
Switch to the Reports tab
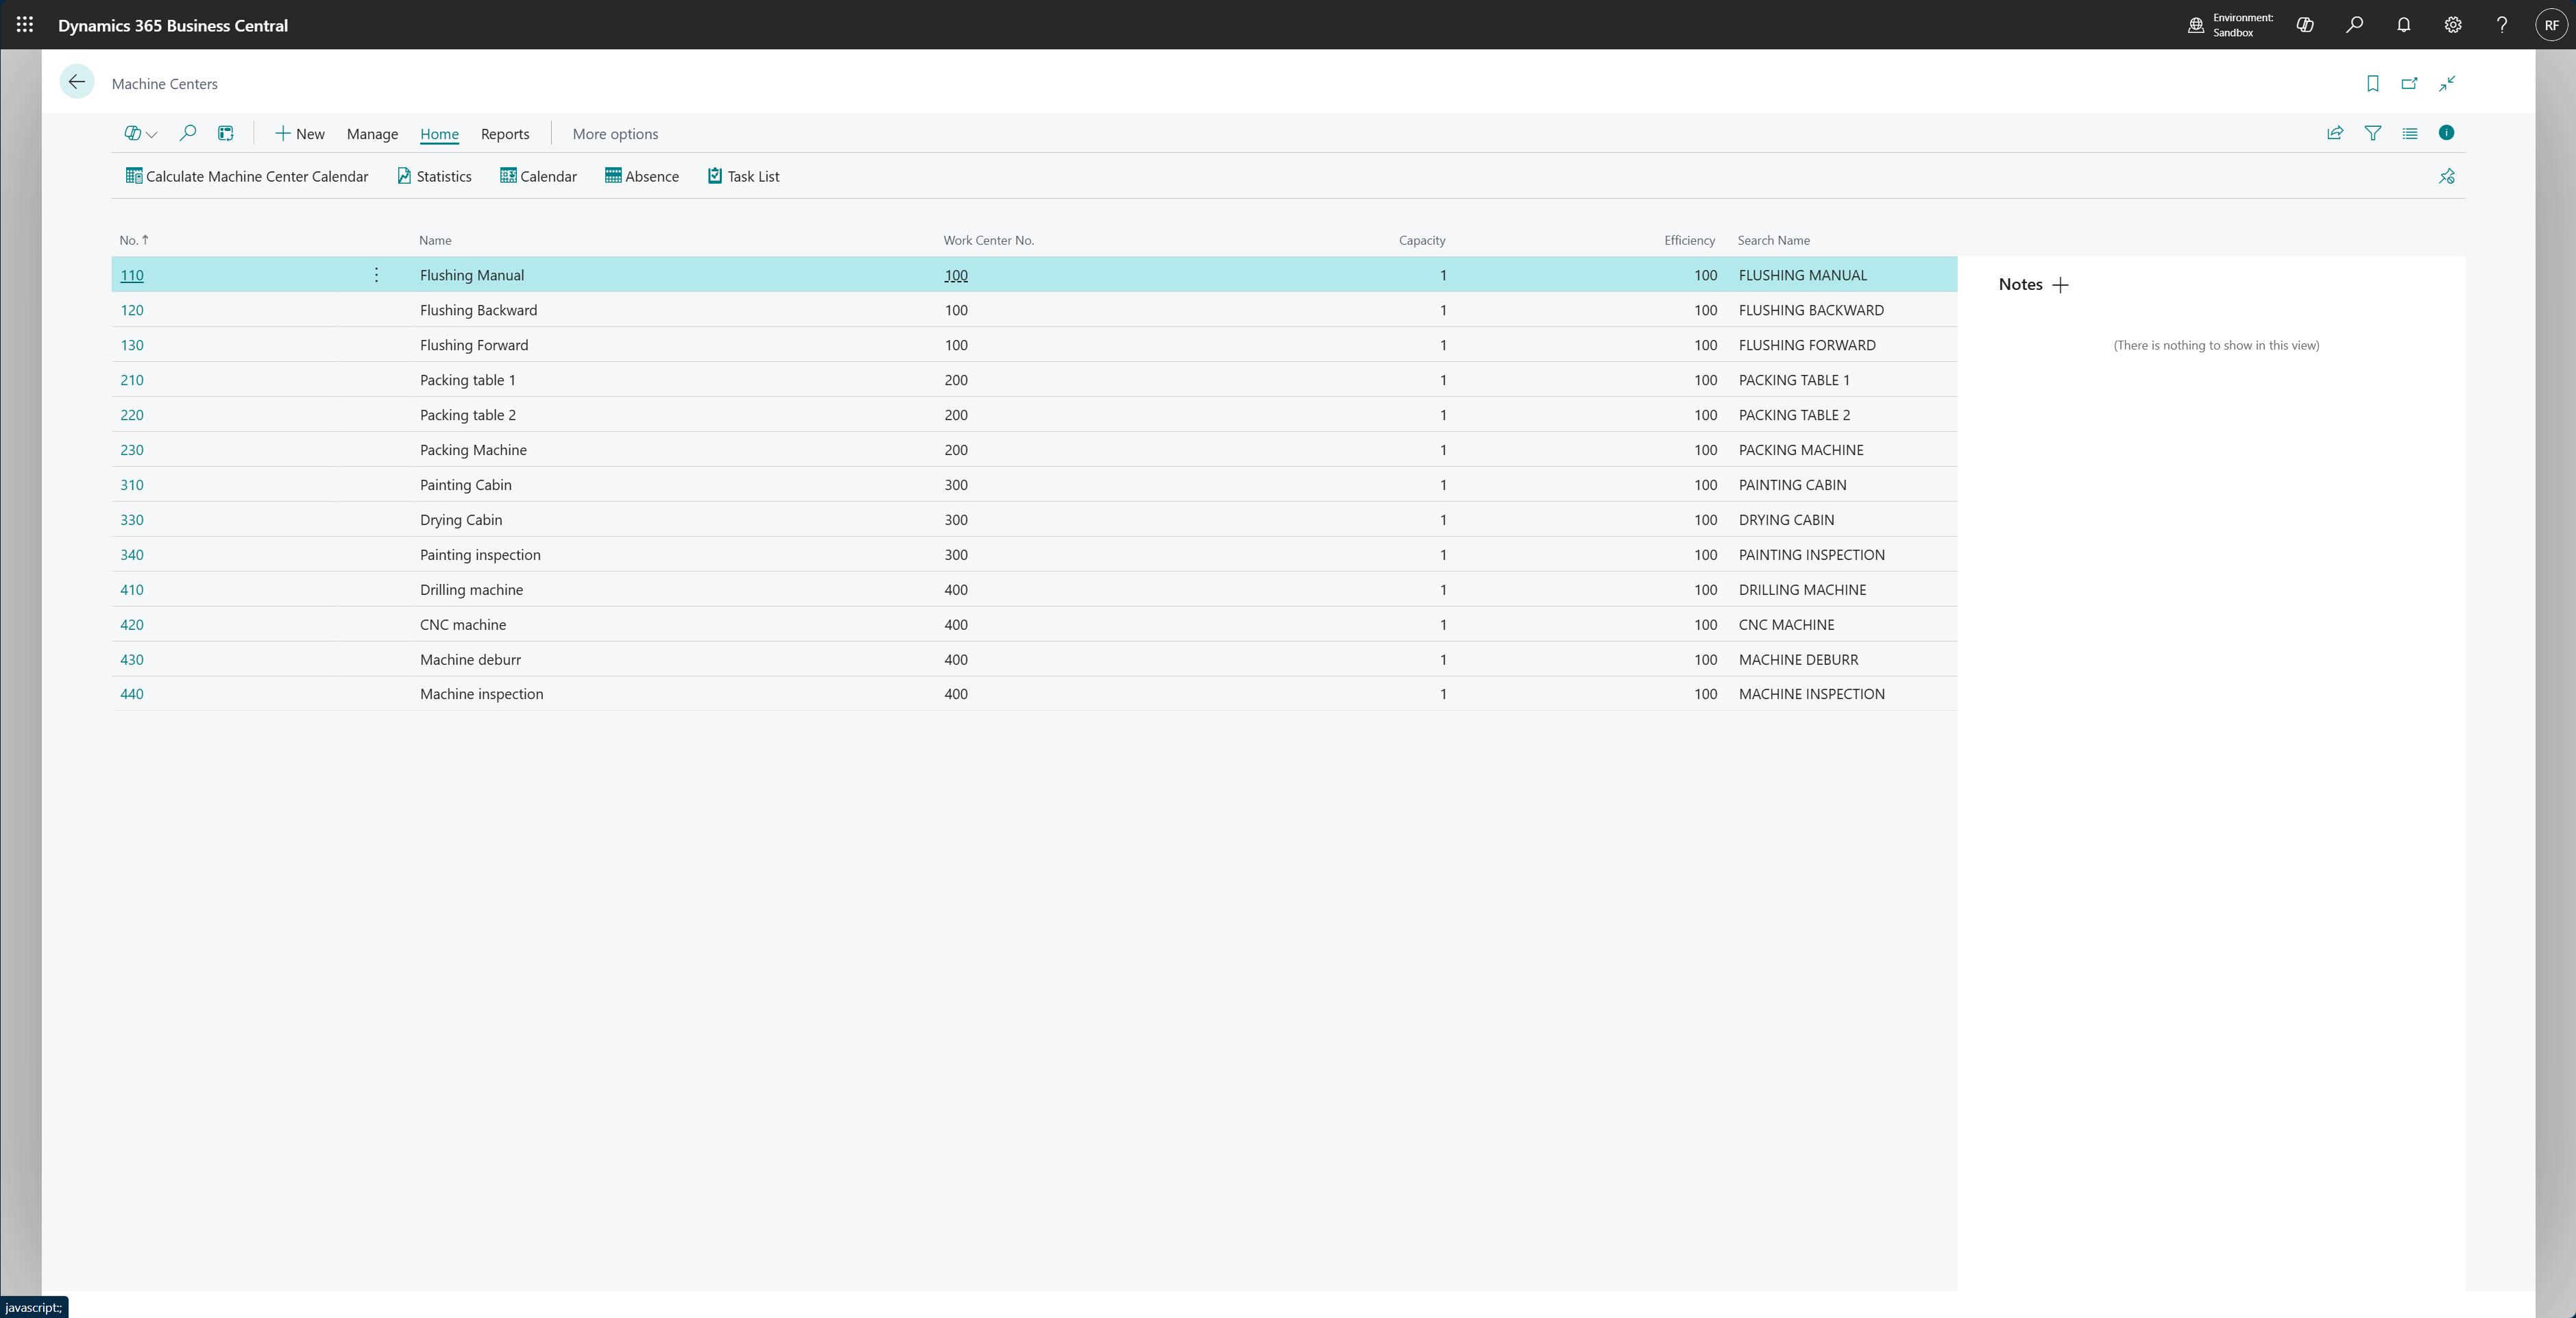click(505, 134)
